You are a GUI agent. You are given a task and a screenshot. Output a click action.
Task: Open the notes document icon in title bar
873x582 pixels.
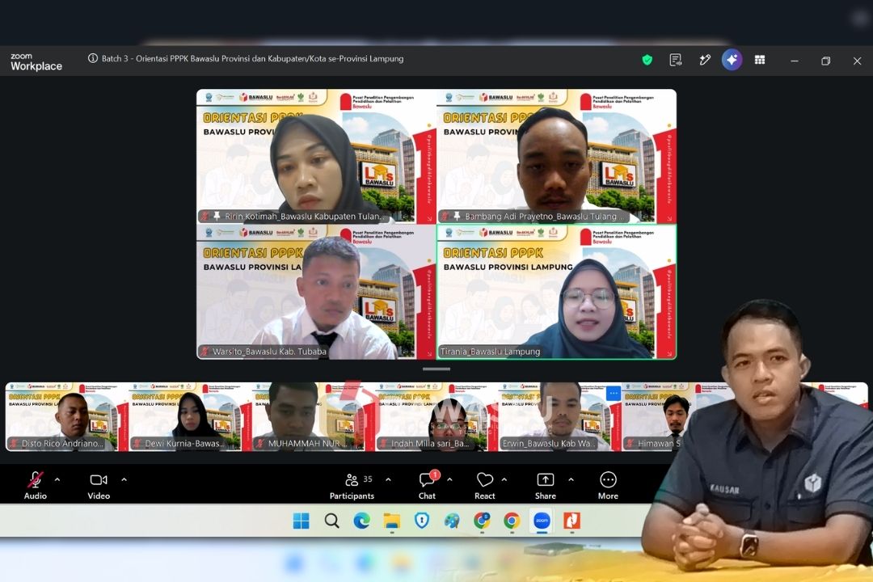pyautogui.click(x=675, y=60)
